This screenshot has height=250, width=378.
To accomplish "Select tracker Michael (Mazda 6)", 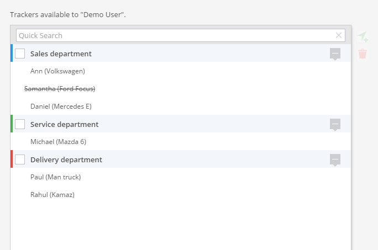I will [58, 142].
